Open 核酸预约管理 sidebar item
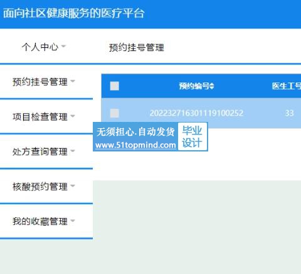The image size is (301, 274). (40, 187)
